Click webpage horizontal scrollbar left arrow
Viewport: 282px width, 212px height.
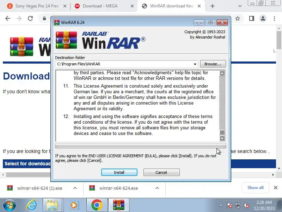(x=3, y=175)
